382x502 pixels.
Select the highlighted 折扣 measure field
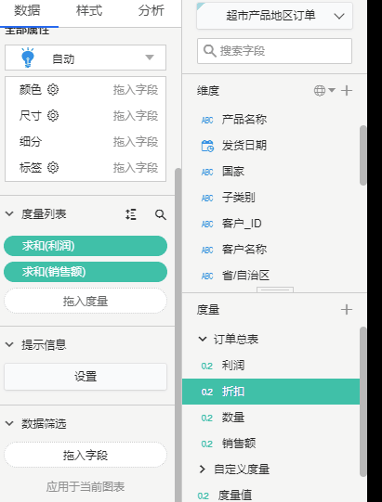271,392
